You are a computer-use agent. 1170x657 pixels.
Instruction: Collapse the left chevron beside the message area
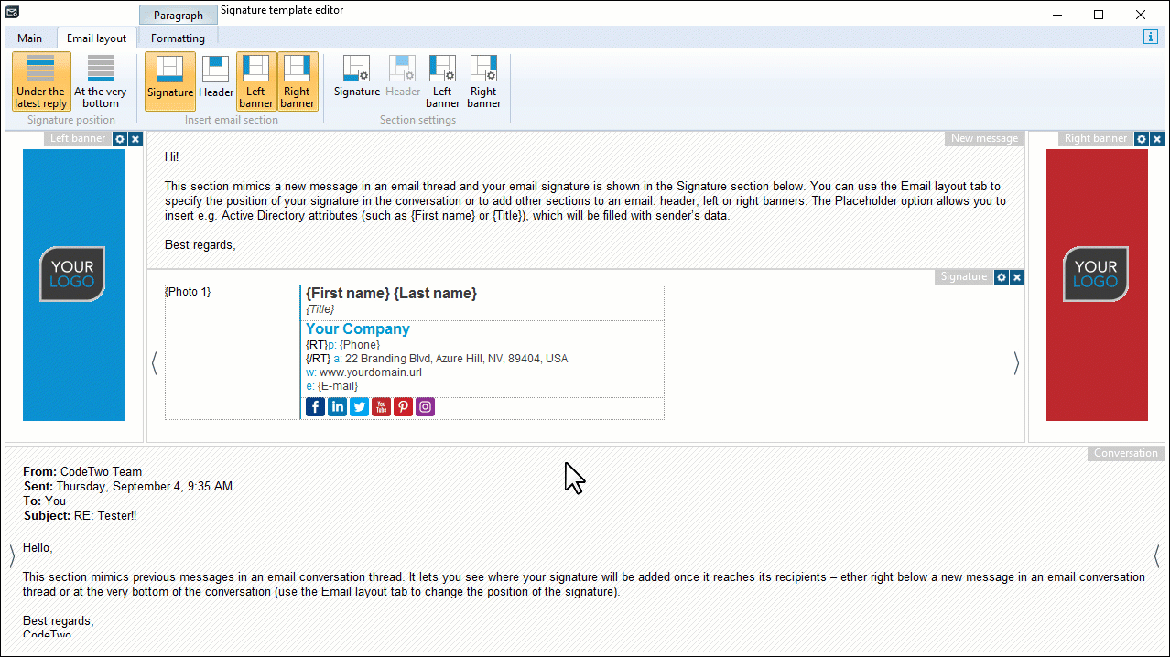(154, 362)
